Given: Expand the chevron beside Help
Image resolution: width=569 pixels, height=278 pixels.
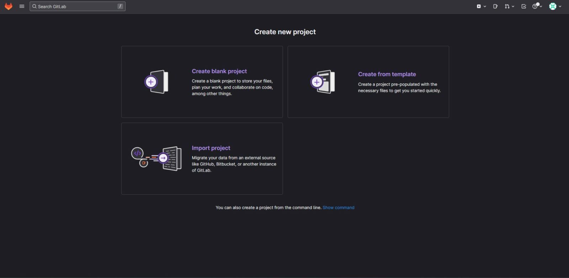Looking at the screenshot, I should (541, 6).
